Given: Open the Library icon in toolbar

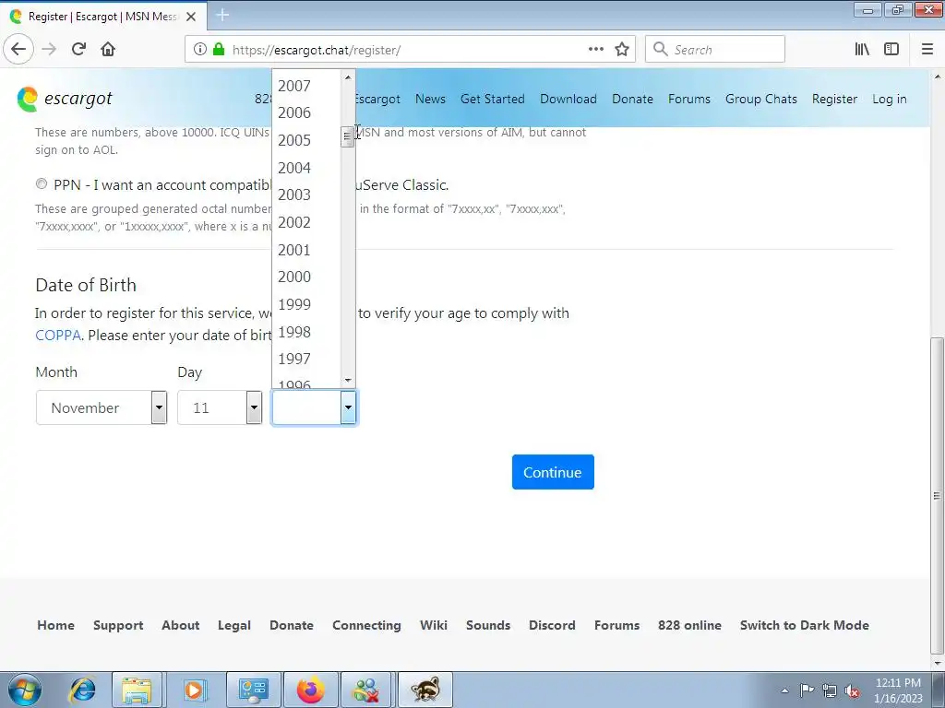Looking at the screenshot, I should click(x=862, y=50).
